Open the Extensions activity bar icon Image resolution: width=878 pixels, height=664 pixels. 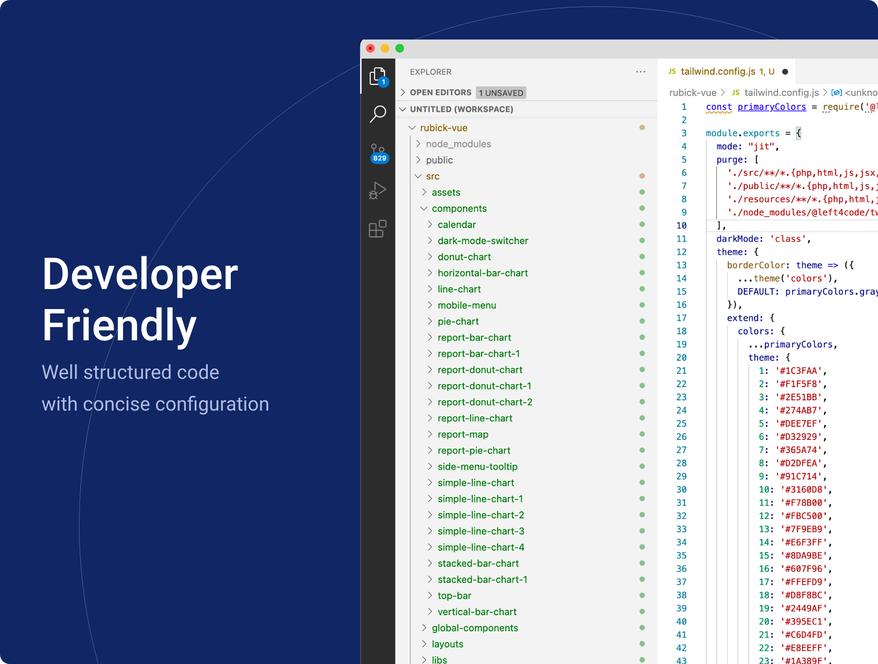click(378, 228)
